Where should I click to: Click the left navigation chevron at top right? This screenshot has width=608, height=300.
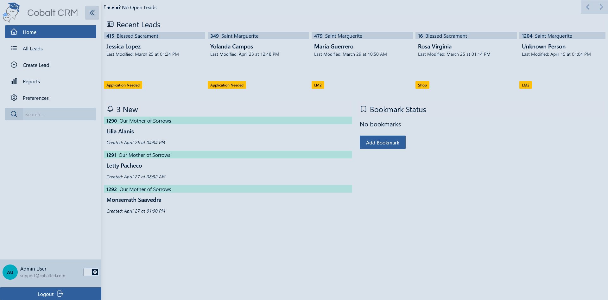coord(588,7)
